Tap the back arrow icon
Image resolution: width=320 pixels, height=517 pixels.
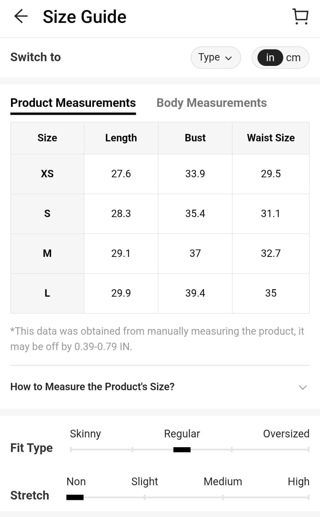(21, 16)
